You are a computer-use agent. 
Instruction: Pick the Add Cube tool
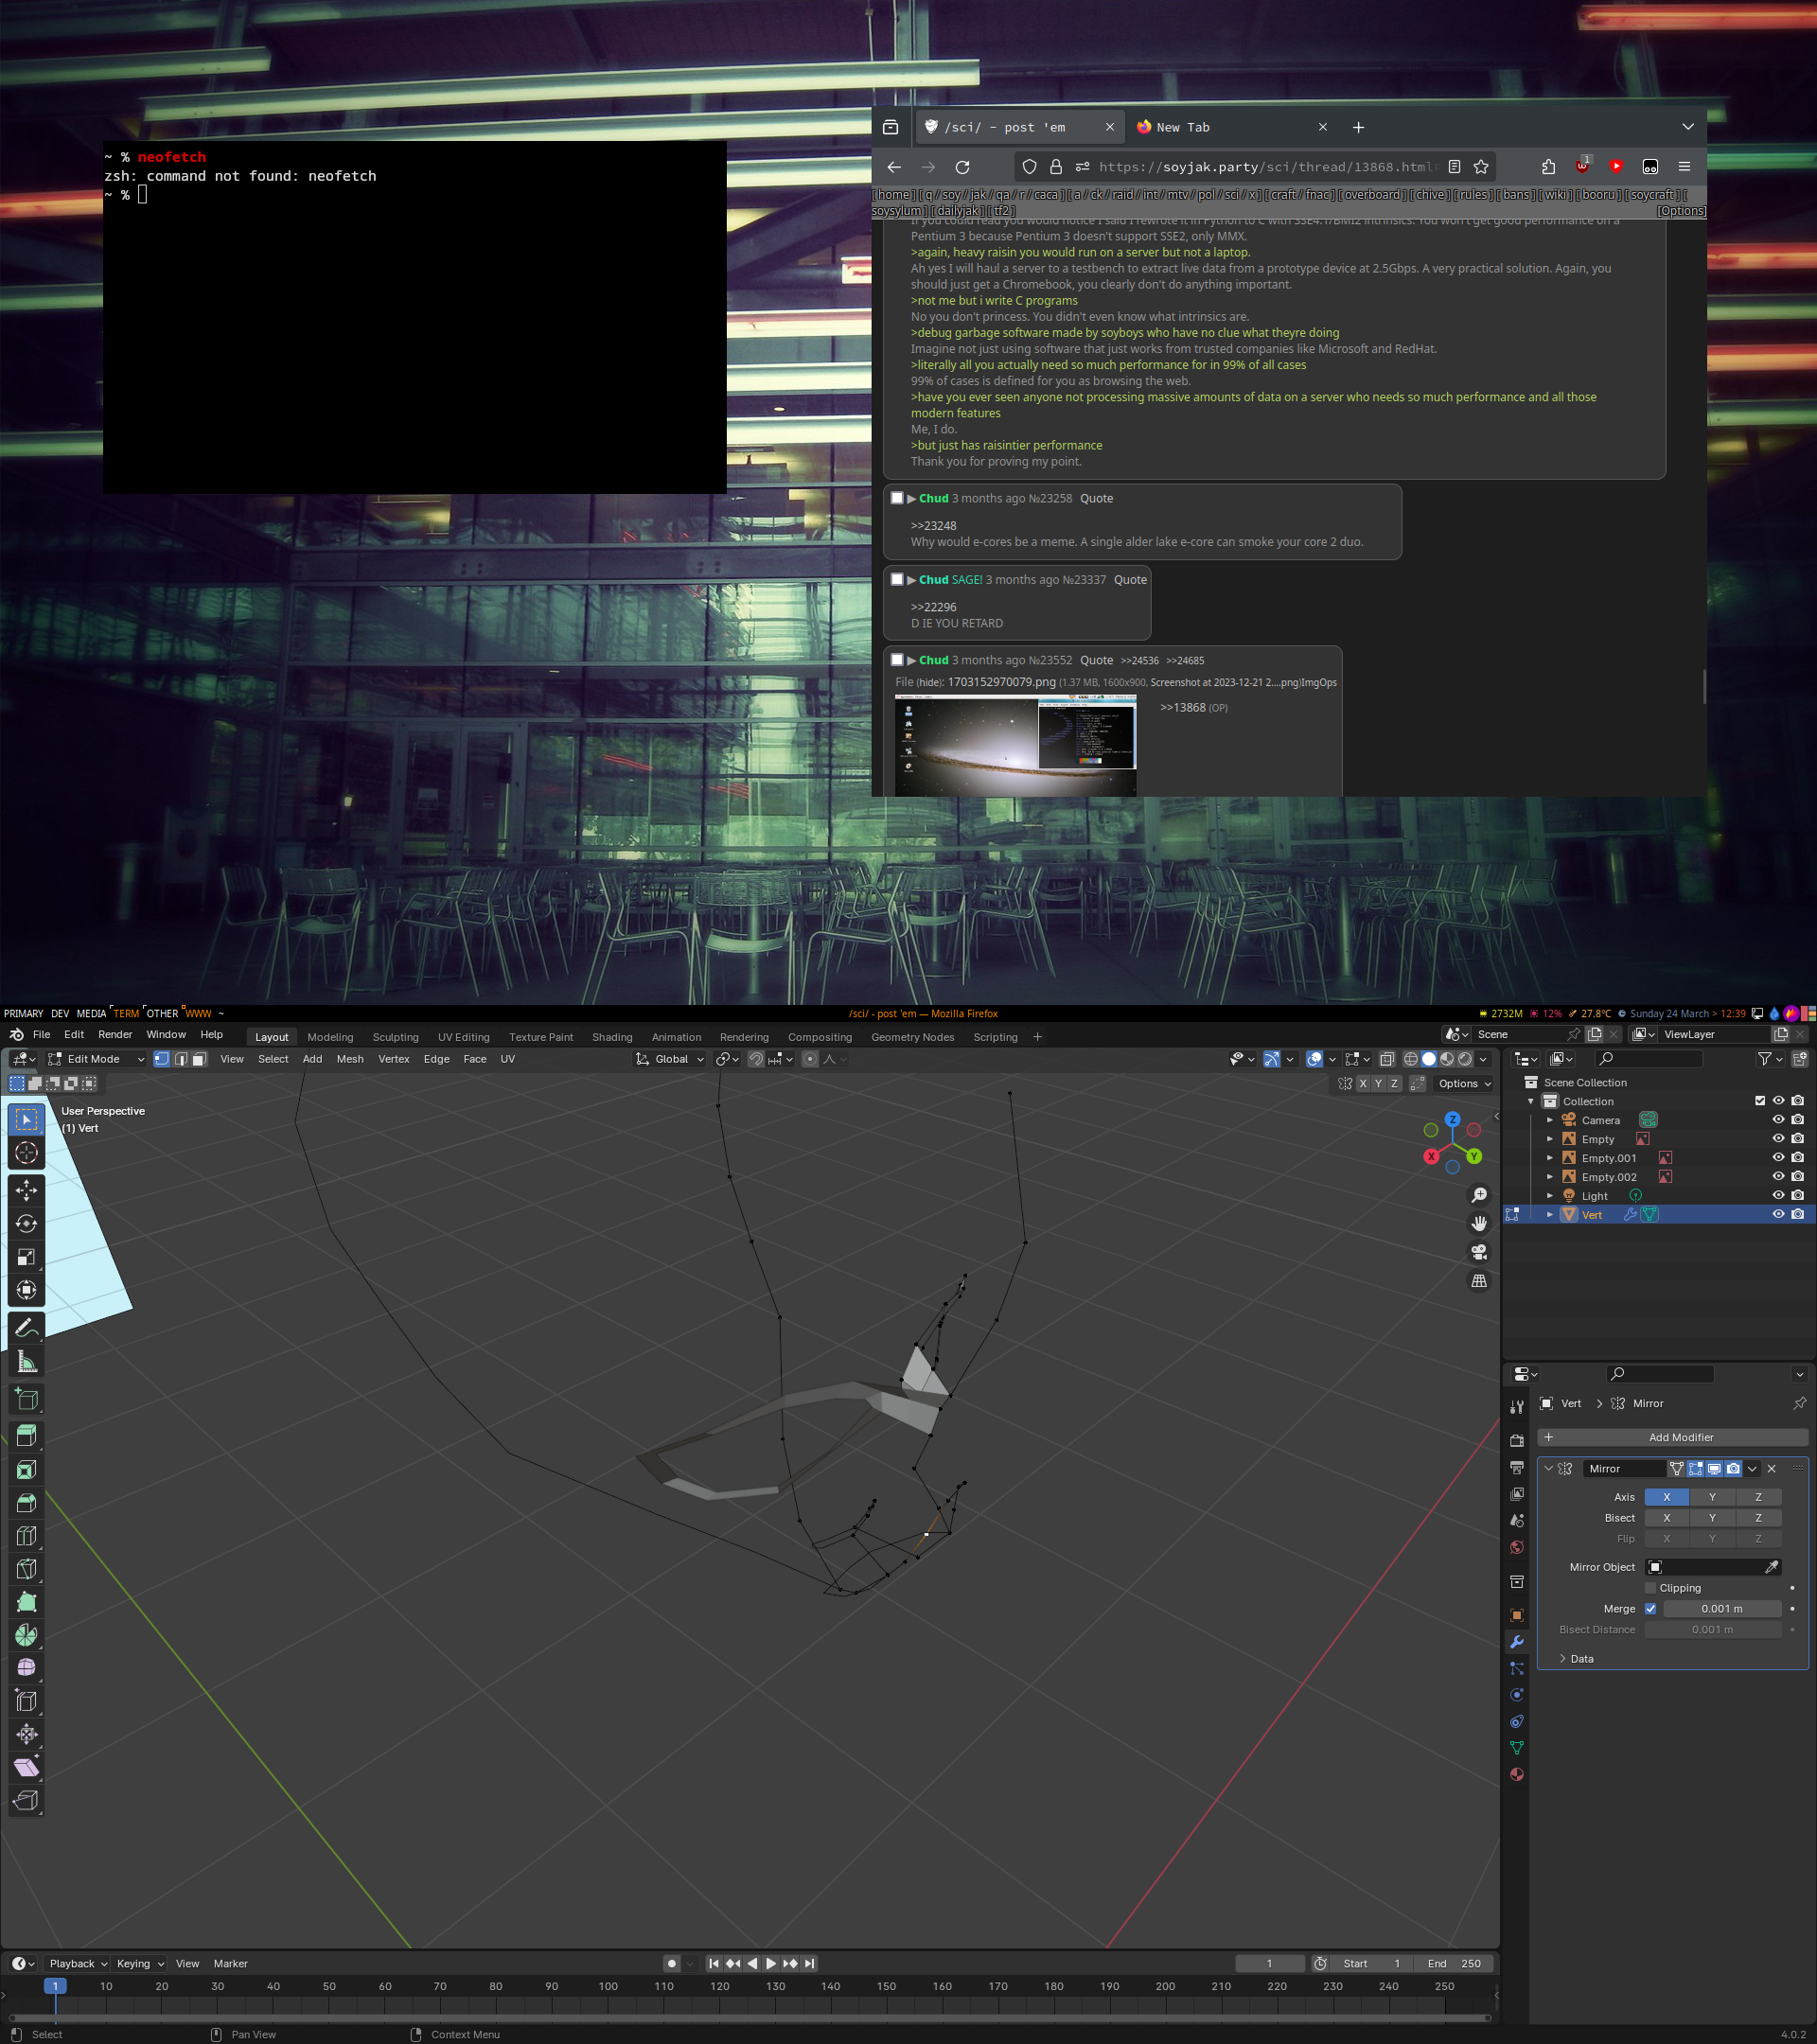point(27,1398)
